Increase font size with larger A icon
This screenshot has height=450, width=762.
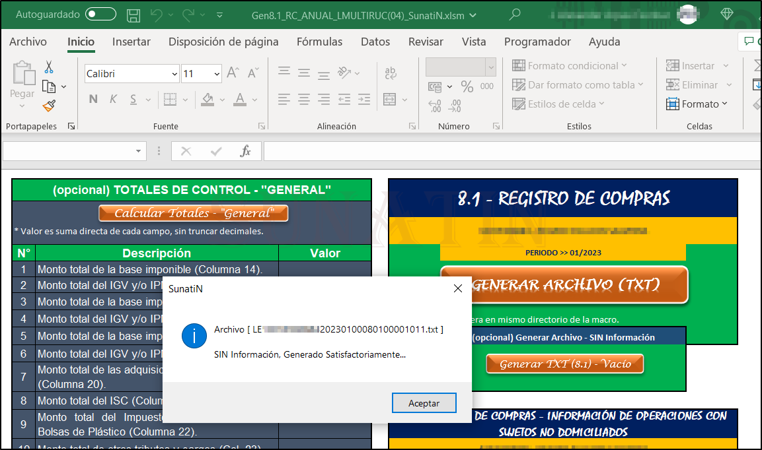tap(233, 73)
